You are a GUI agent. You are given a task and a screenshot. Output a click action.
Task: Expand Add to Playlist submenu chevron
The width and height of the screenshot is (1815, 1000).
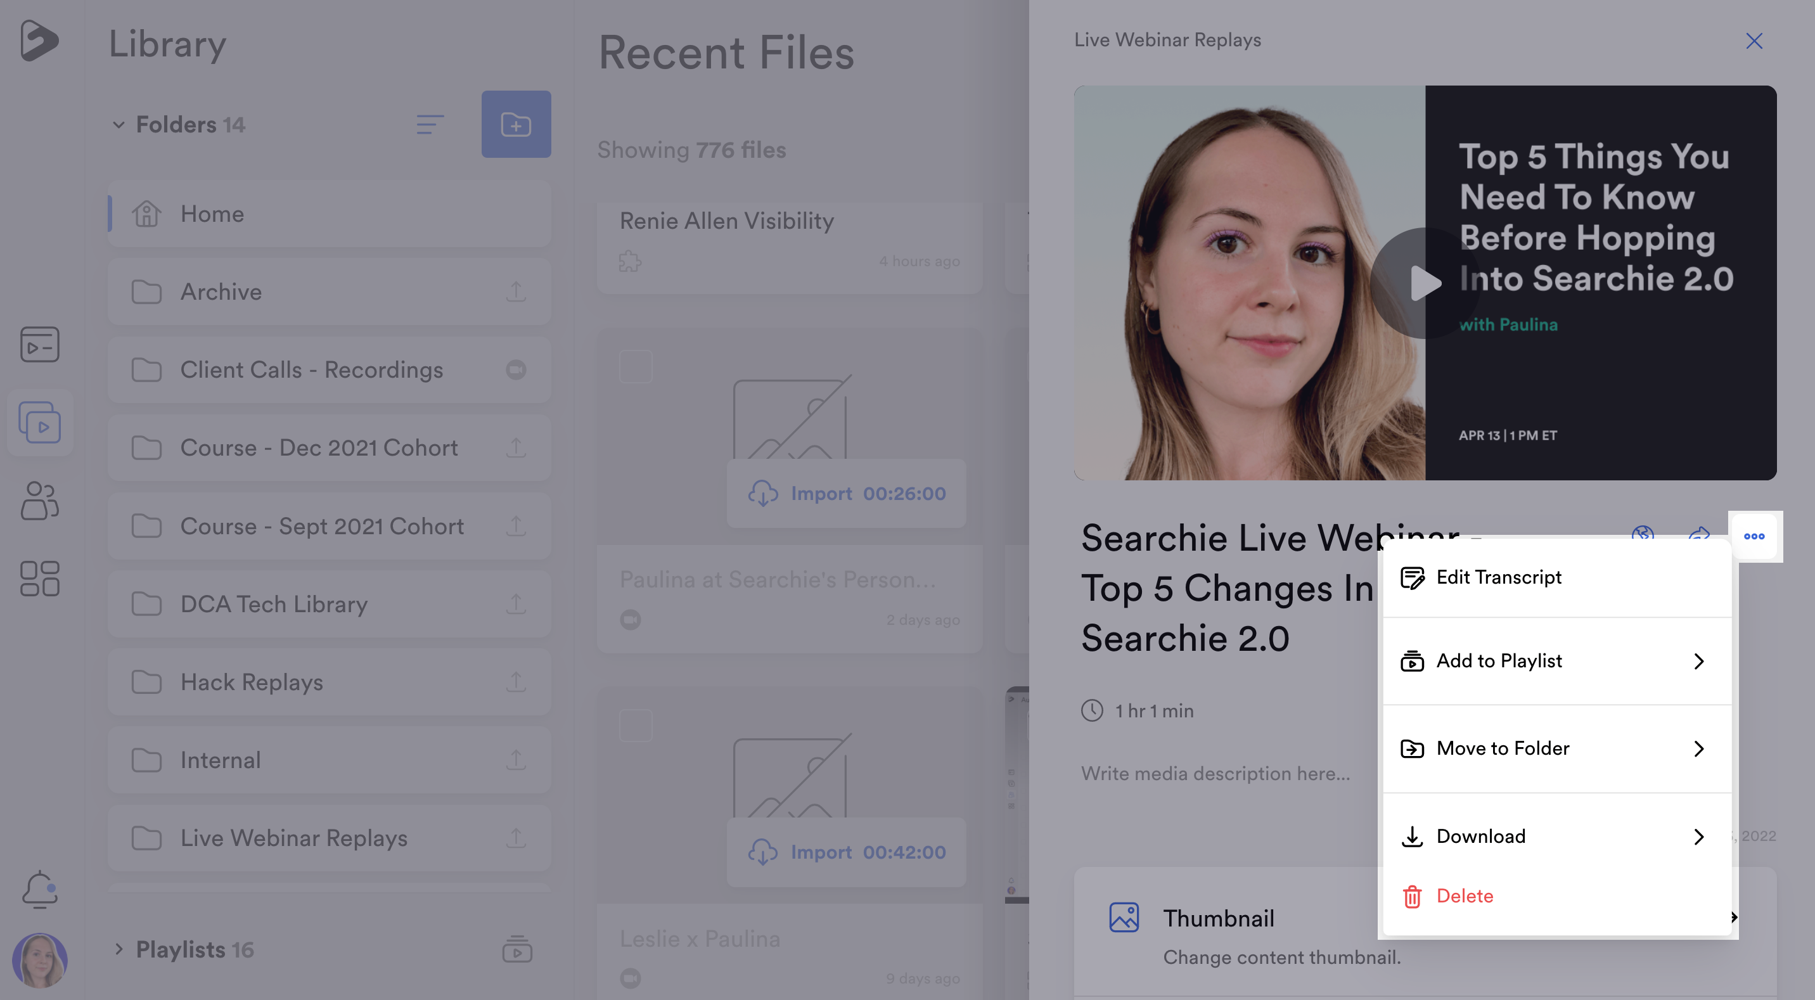(x=1699, y=661)
